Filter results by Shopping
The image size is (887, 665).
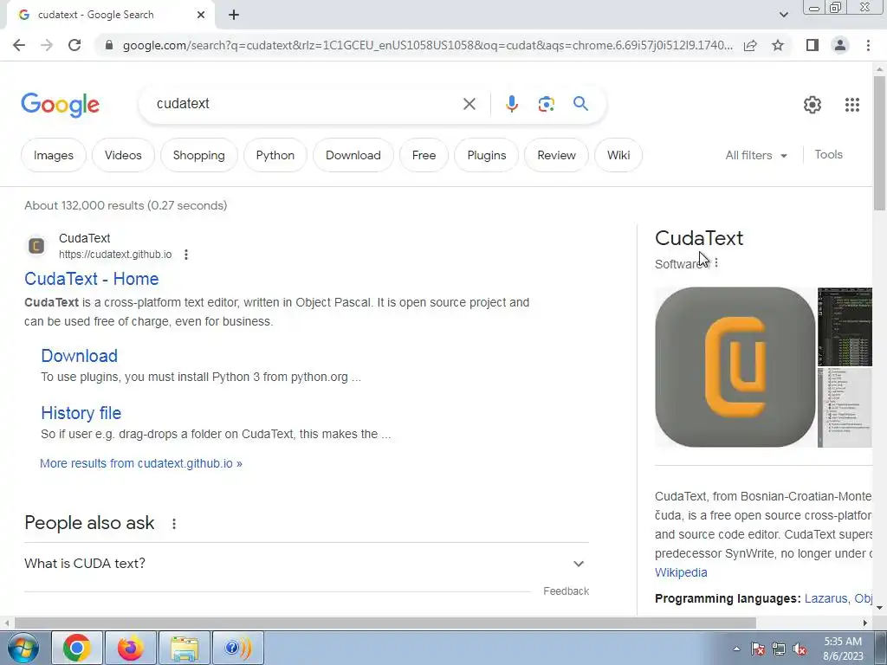point(198,156)
